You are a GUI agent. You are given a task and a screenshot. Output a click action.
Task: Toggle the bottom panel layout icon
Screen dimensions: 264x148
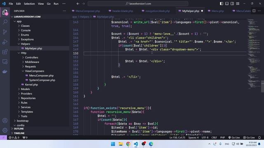coord(227,4)
